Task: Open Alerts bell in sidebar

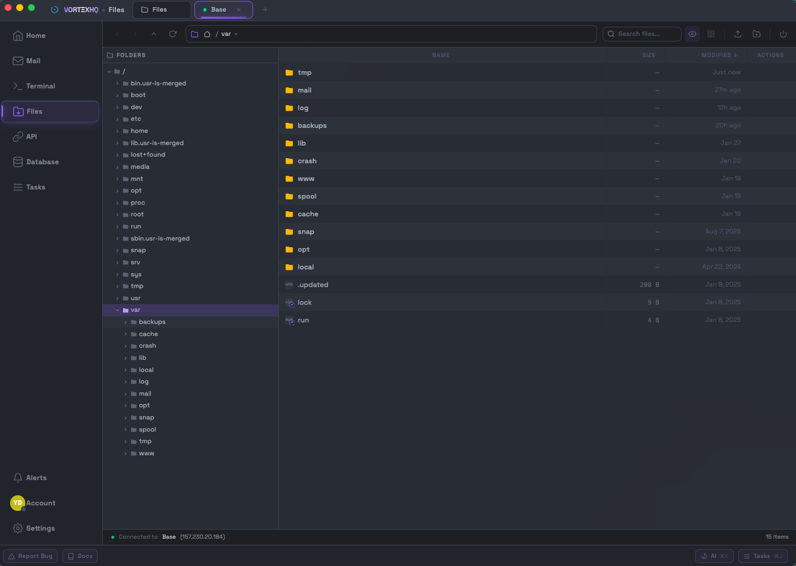Action: [29, 478]
